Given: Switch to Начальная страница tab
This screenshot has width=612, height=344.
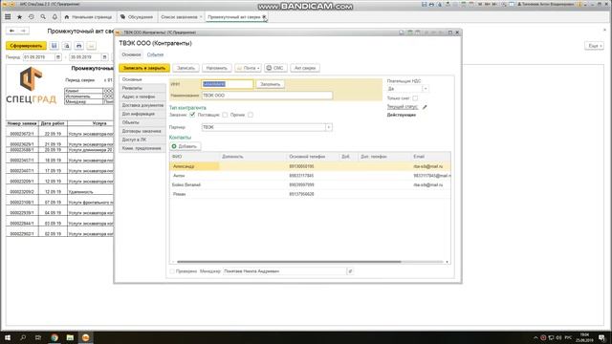Looking at the screenshot, I should click(x=88, y=17).
